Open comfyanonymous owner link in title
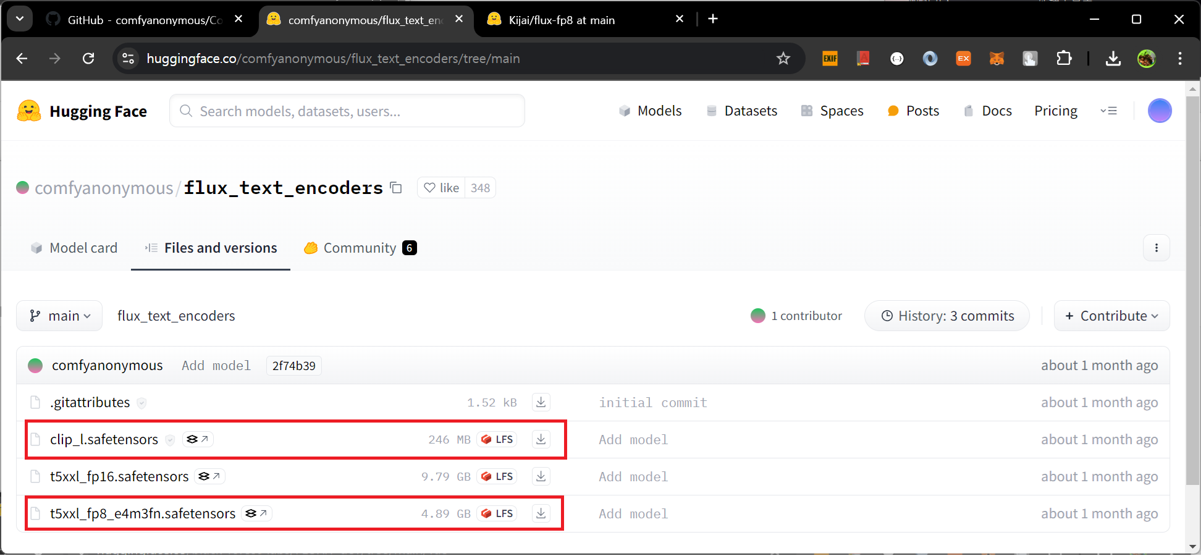The width and height of the screenshot is (1201, 556). [x=104, y=188]
